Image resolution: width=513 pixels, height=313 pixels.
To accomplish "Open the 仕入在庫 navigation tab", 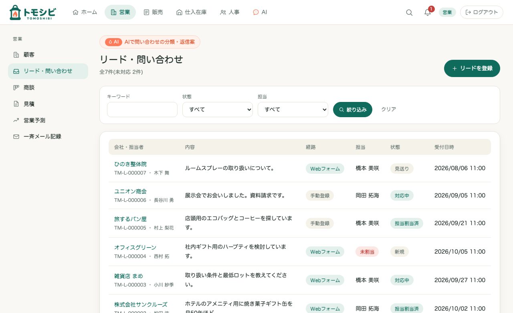I will pyautogui.click(x=192, y=12).
